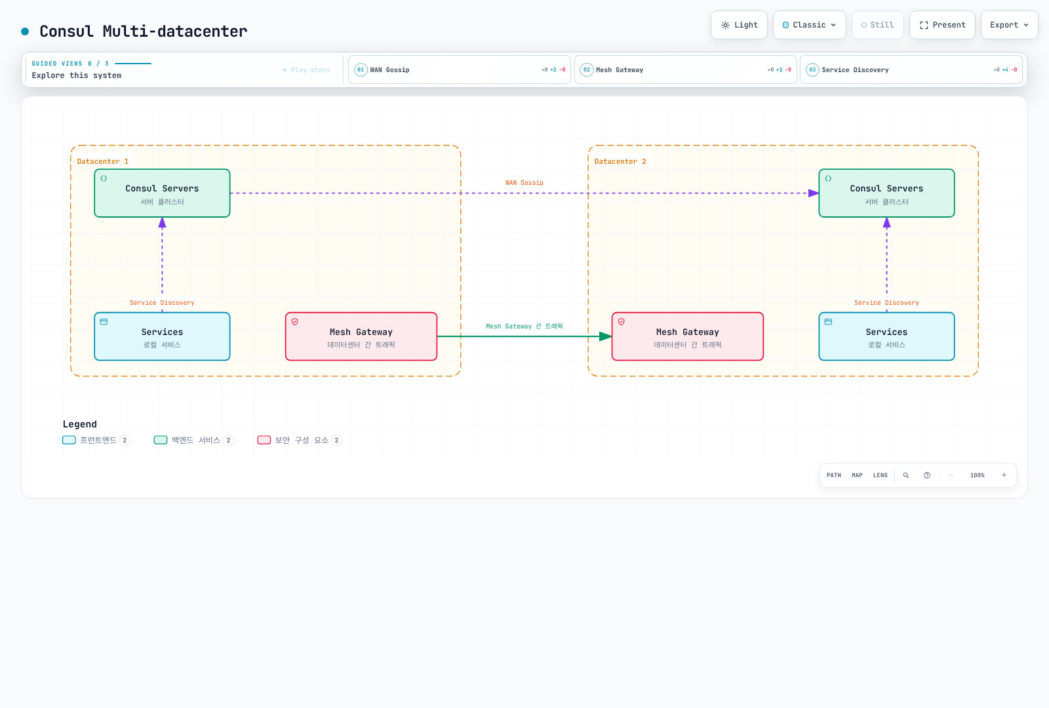Click the 03 step number badge
The image size is (1049, 708).
812,69
